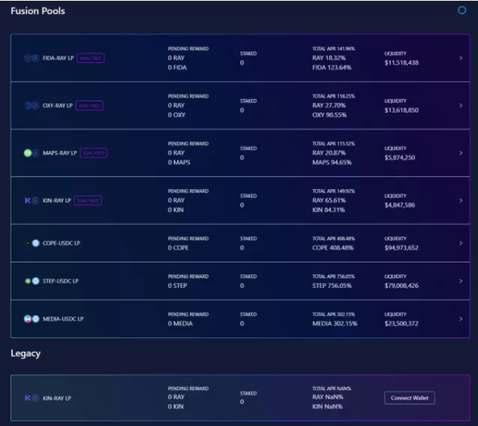Click liquidity value $79,008,426
Viewport: 478px width, 426px height.
401,286
